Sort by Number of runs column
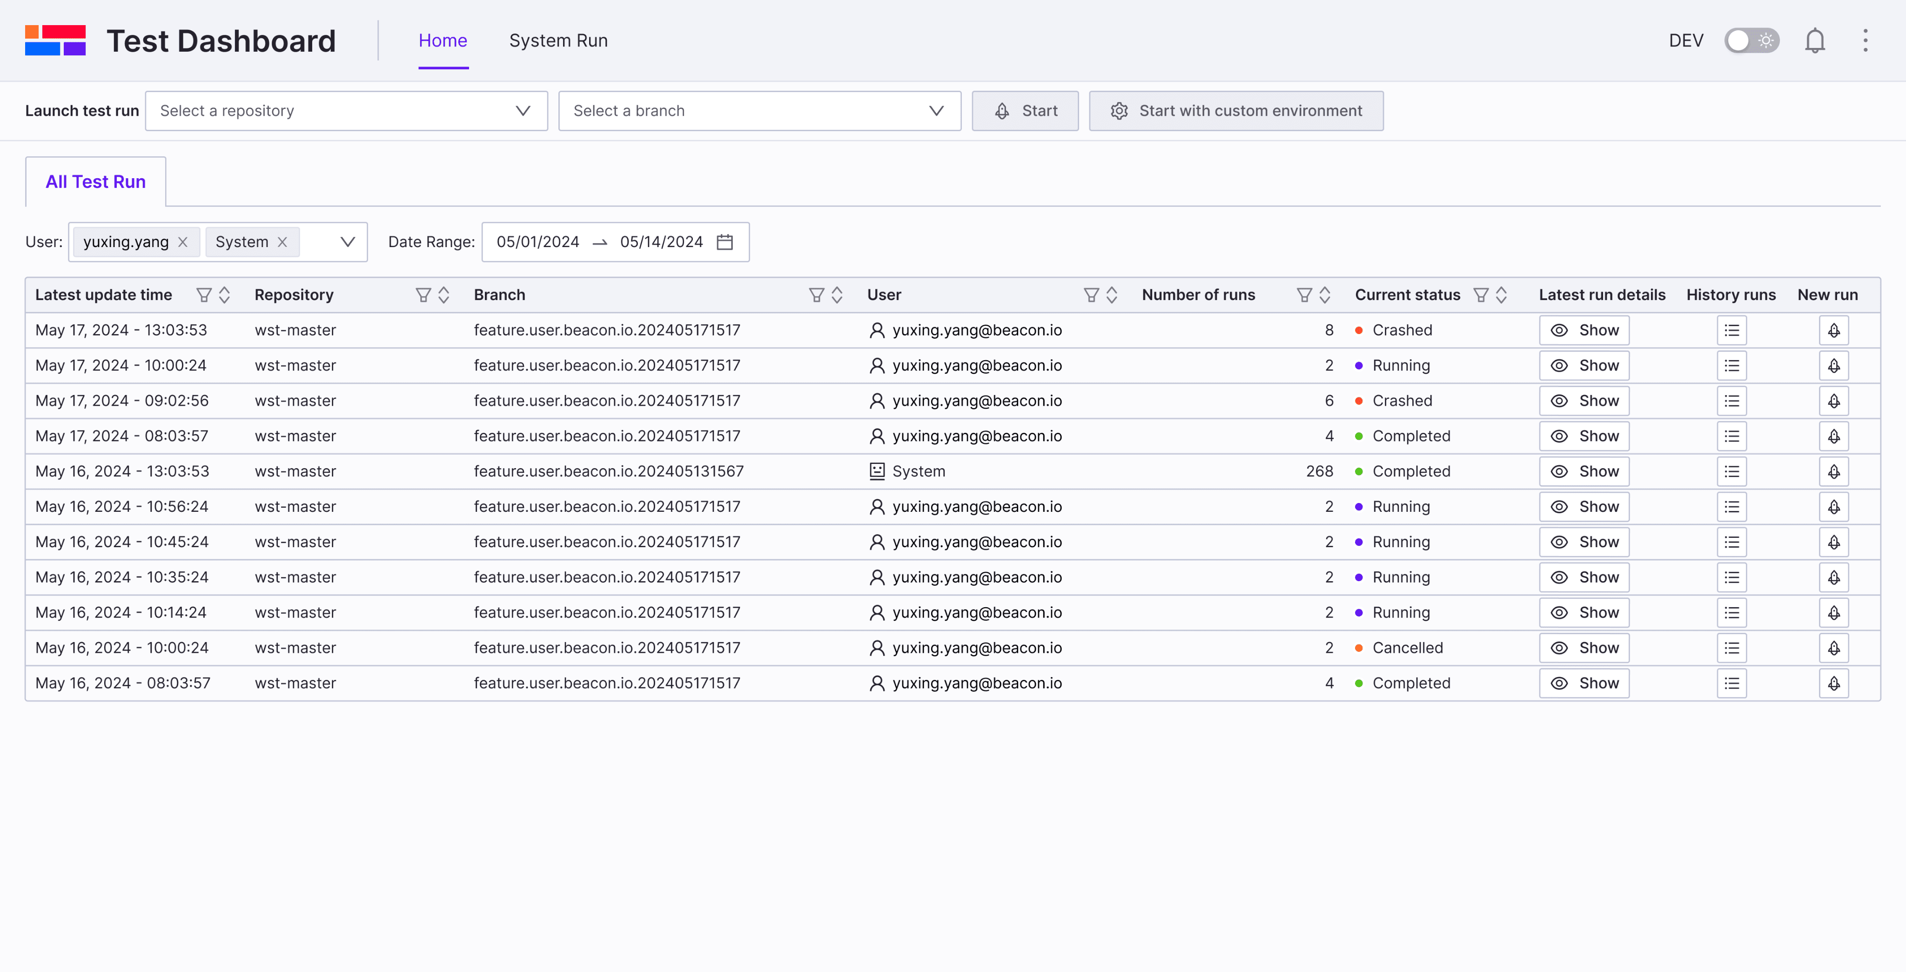1906x972 pixels. [1324, 295]
